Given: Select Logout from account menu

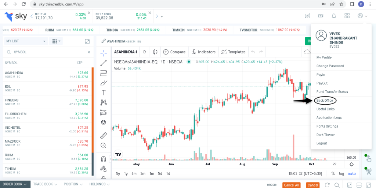Looking at the screenshot, I should (x=322, y=143).
